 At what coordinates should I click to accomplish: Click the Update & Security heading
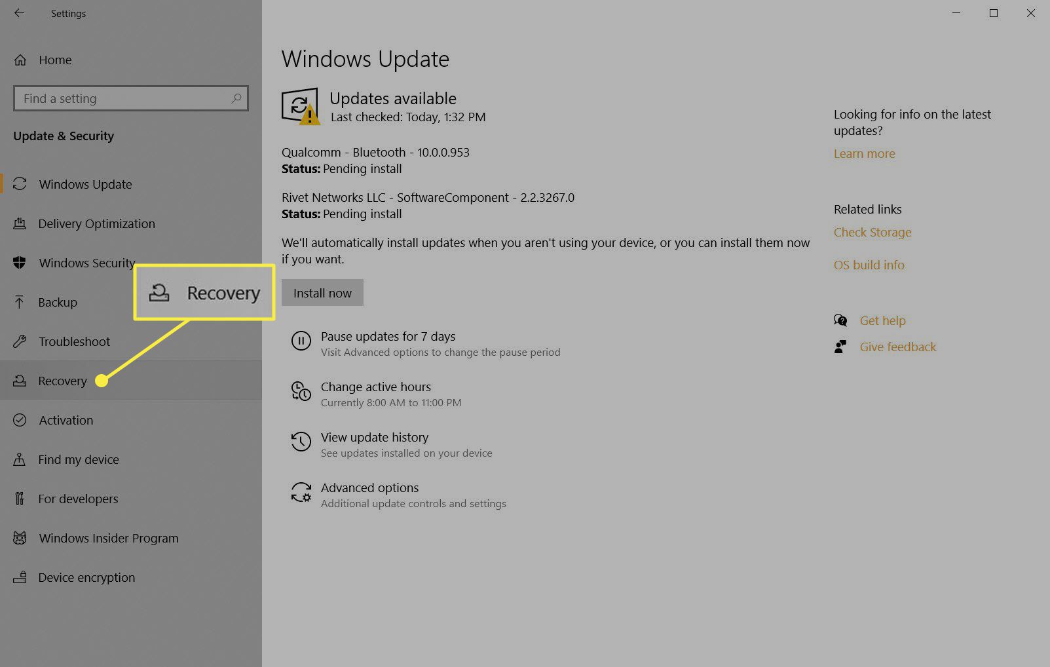pos(64,136)
